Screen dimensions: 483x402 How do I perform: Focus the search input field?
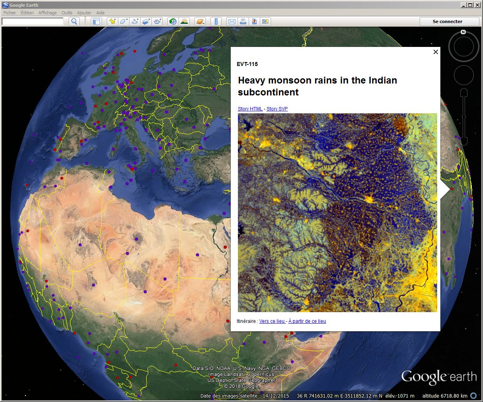pyautogui.click(x=33, y=21)
